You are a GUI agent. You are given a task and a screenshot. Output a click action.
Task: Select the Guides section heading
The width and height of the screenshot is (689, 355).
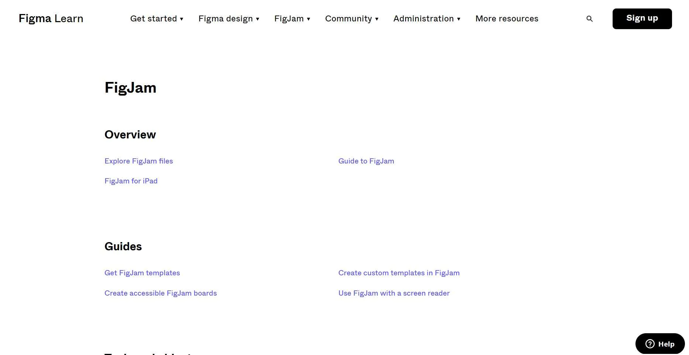(x=123, y=247)
